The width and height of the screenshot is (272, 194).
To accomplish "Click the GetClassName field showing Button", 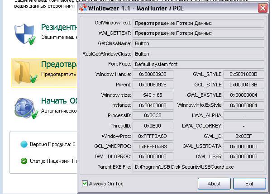I will pyautogui.click(x=198, y=43).
